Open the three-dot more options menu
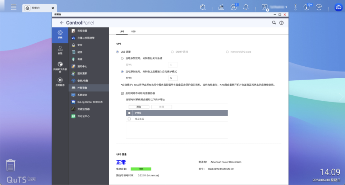345x185 pixels. (x=295, y=7)
